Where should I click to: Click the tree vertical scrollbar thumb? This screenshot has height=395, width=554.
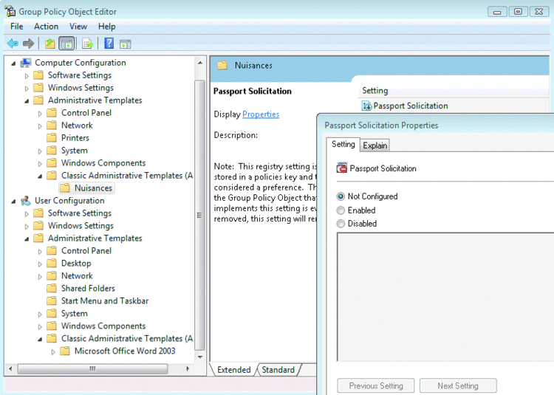(x=199, y=216)
